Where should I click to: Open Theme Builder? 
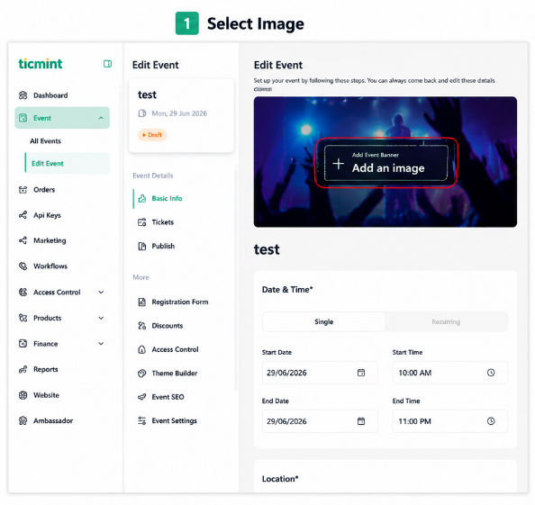175,374
